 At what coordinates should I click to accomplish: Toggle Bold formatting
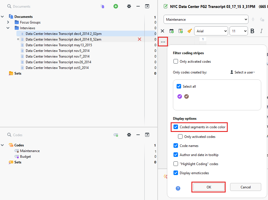252,31
